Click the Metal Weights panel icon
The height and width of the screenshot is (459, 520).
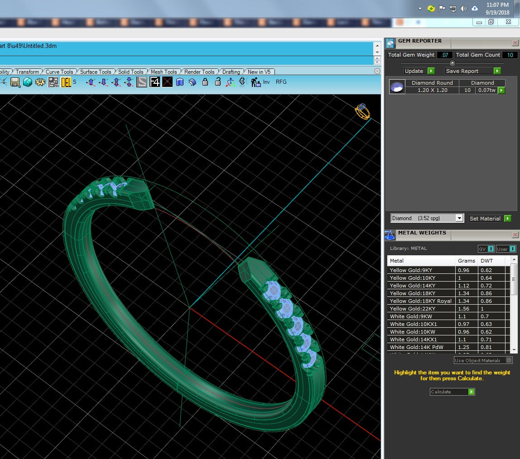pyautogui.click(x=390, y=235)
